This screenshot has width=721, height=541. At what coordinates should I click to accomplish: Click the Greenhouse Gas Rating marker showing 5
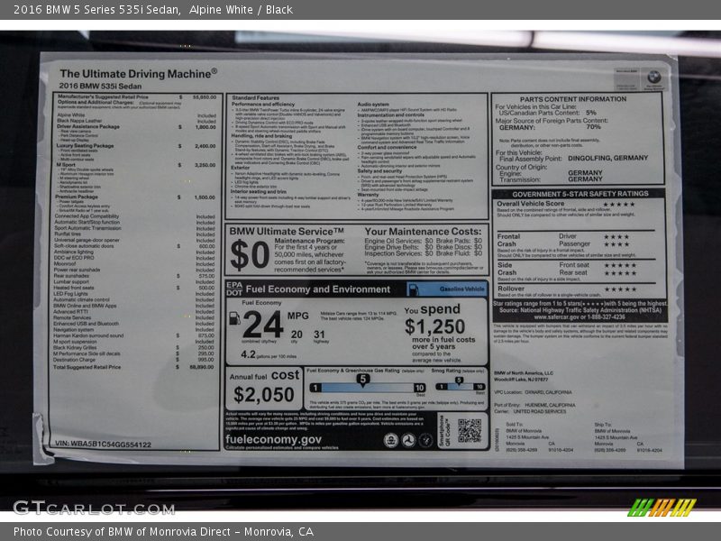tap(362, 380)
